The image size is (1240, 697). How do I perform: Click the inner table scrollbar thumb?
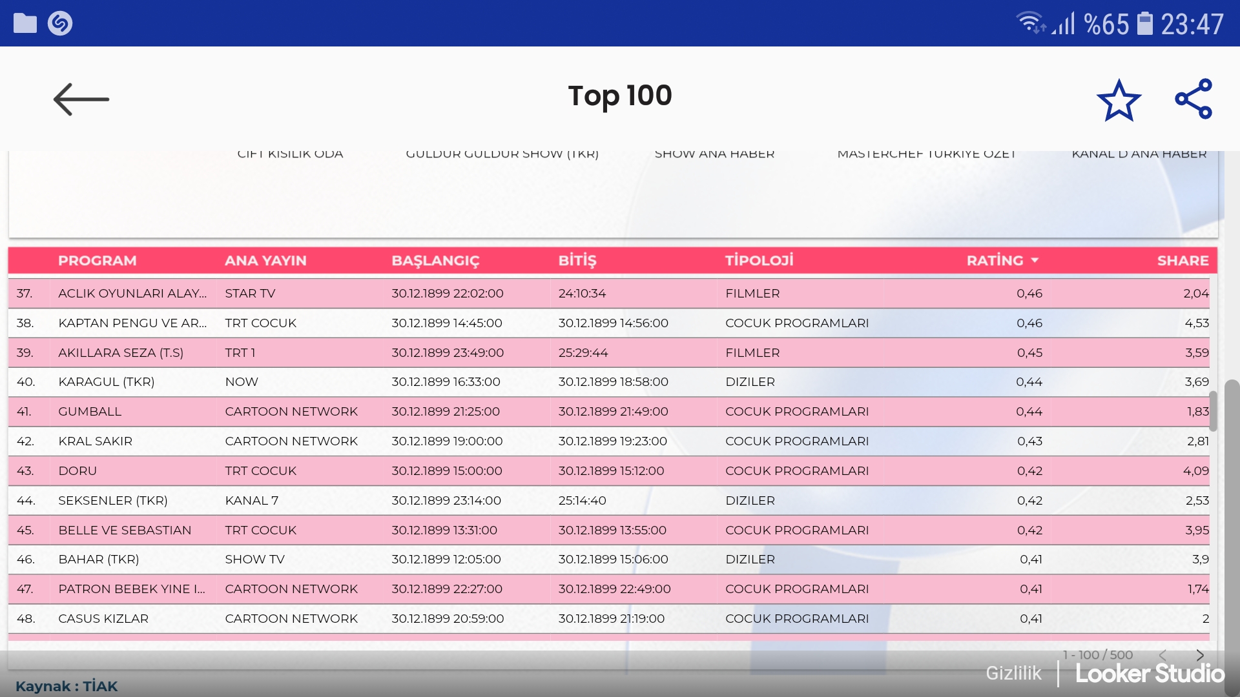pyautogui.click(x=1213, y=410)
